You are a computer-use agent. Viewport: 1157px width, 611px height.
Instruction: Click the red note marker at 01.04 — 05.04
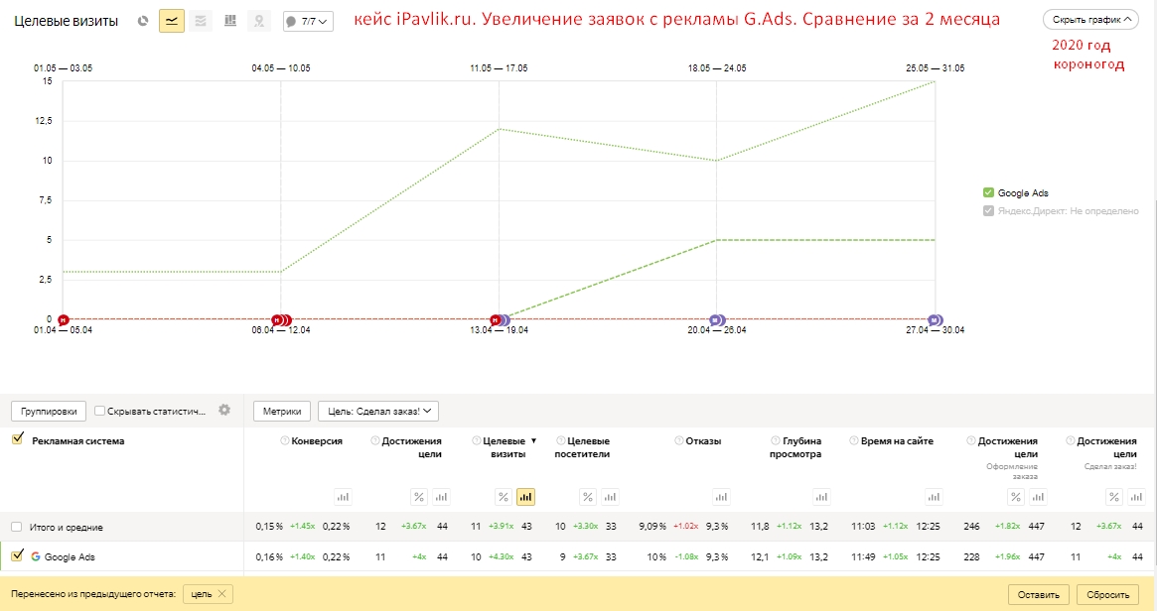click(x=64, y=319)
